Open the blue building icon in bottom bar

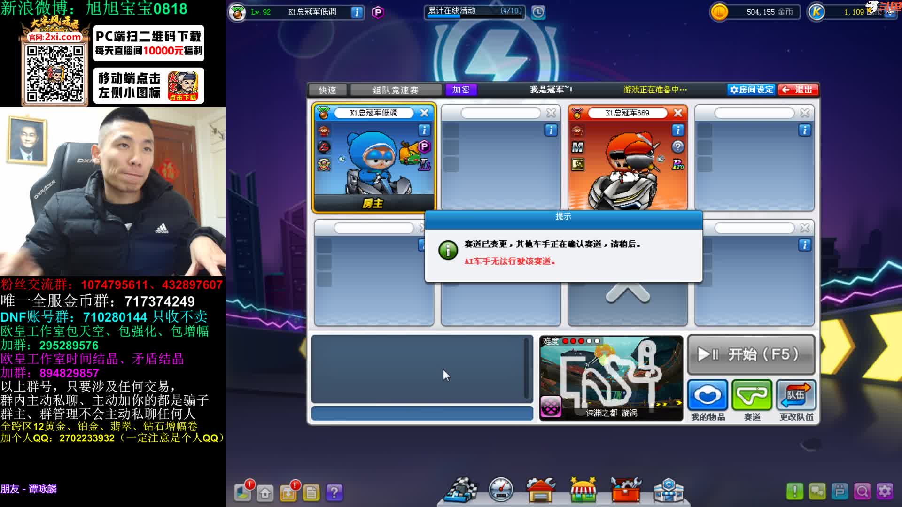[x=668, y=491]
